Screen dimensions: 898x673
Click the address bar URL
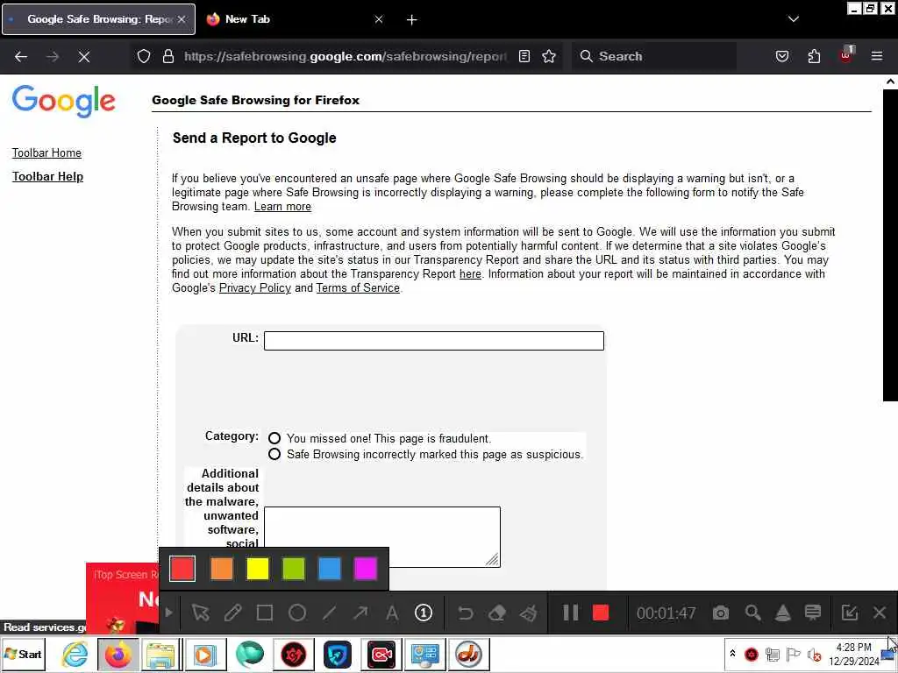[x=346, y=56]
